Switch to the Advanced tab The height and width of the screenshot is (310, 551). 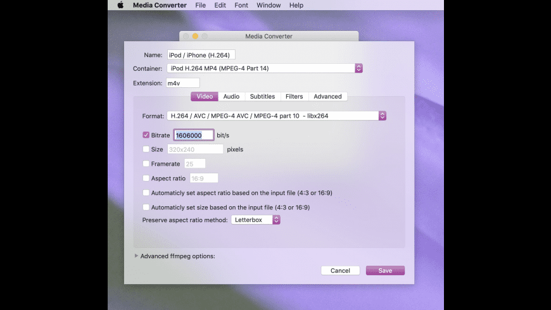click(327, 97)
